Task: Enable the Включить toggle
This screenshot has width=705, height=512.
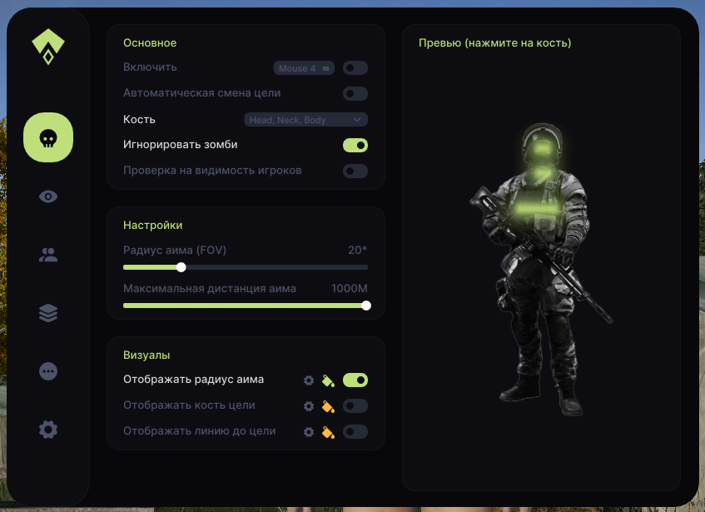Action: (x=355, y=68)
